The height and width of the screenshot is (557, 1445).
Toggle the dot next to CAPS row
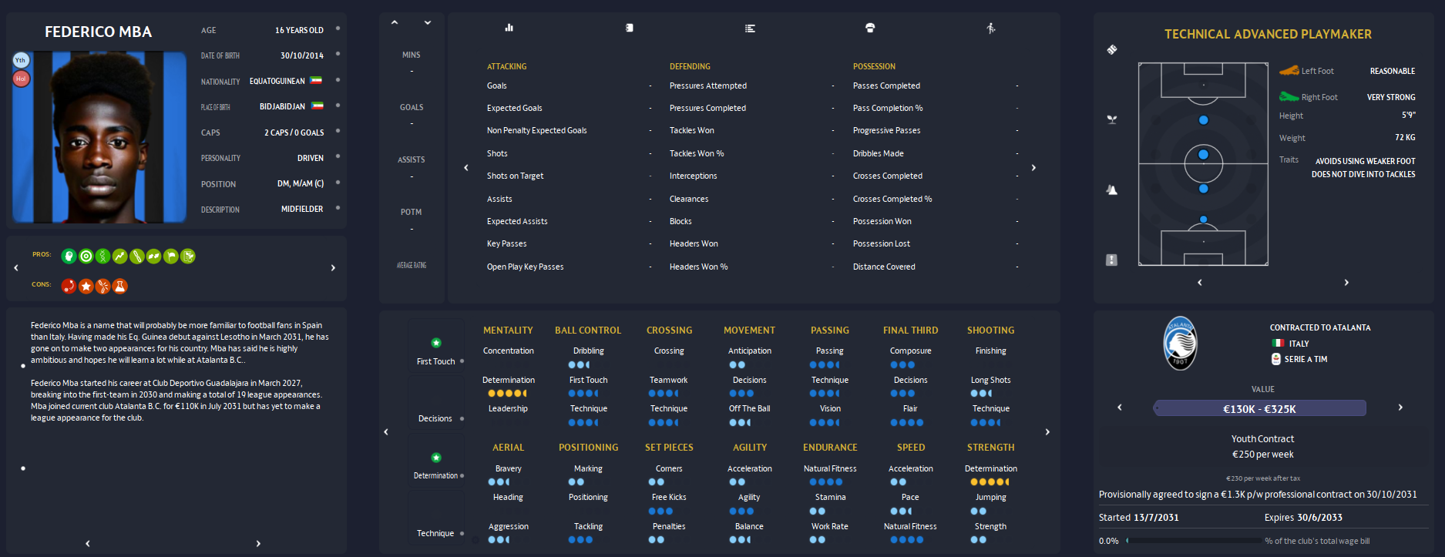pos(338,131)
